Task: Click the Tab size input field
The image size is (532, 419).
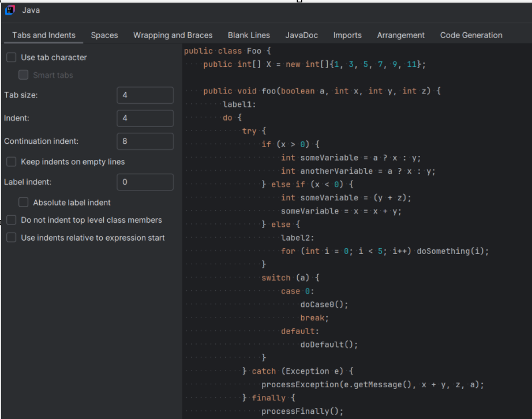Action: coord(145,95)
